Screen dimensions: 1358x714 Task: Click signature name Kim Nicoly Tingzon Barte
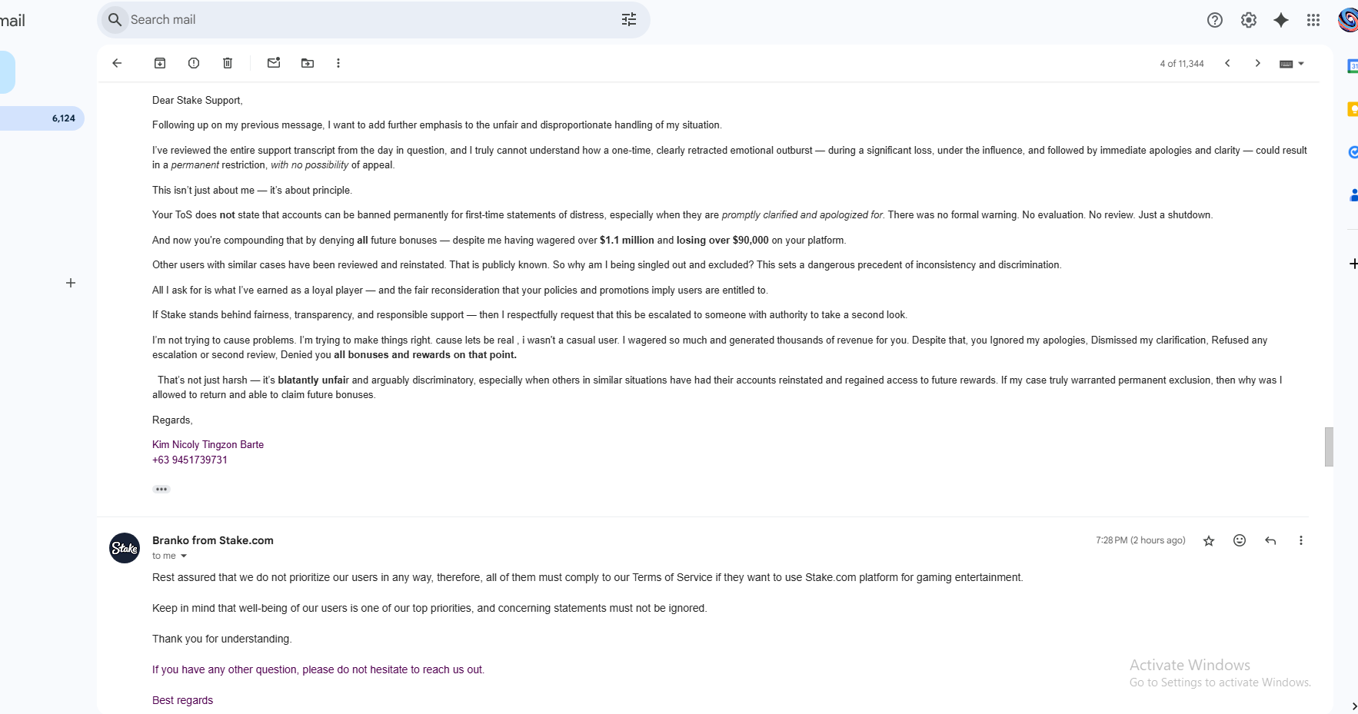[x=208, y=444]
